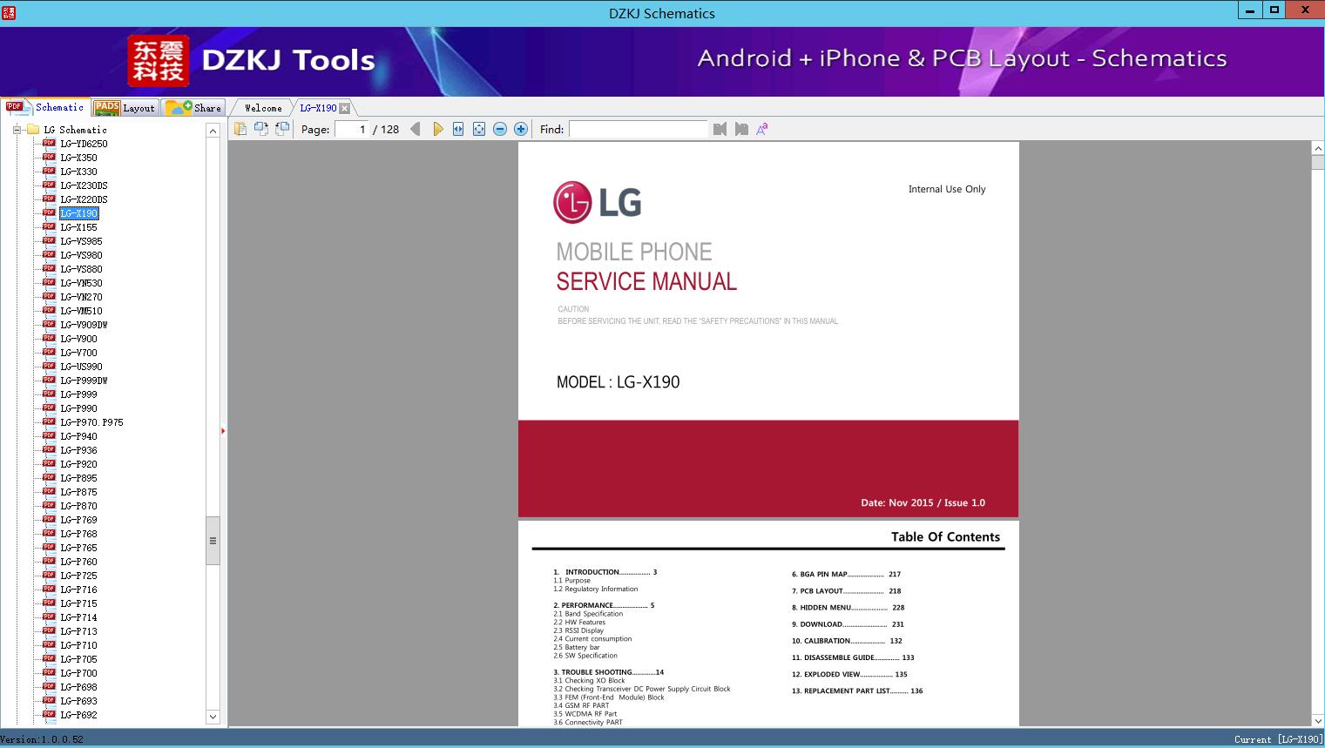Select LG-X230DS in the tree
Image resolution: width=1325 pixels, height=748 pixels.
84,185
